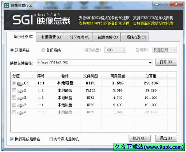Click the 可用容量 column header
186x152 pixels.
118,76
